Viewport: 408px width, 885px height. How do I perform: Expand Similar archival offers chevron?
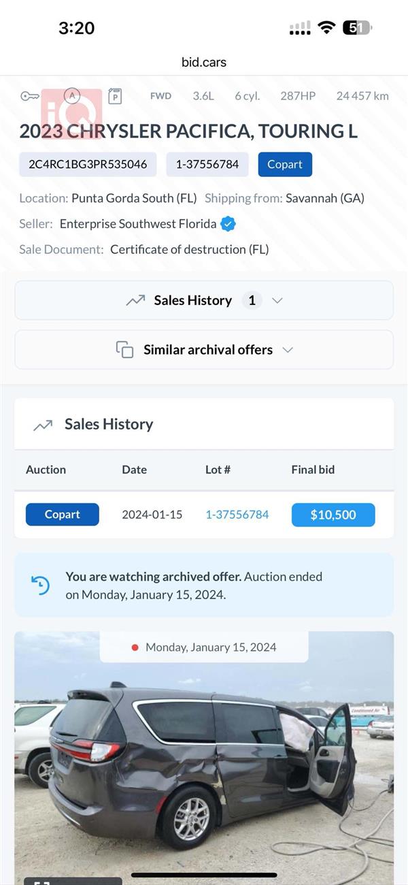click(288, 350)
